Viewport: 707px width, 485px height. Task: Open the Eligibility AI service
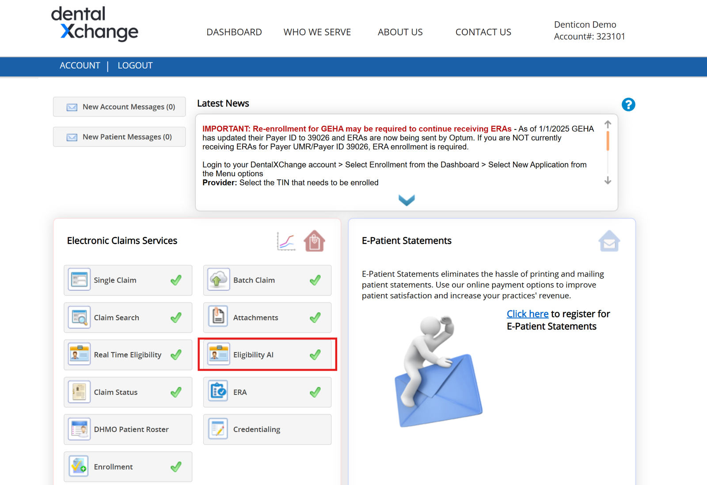tap(267, 355)
